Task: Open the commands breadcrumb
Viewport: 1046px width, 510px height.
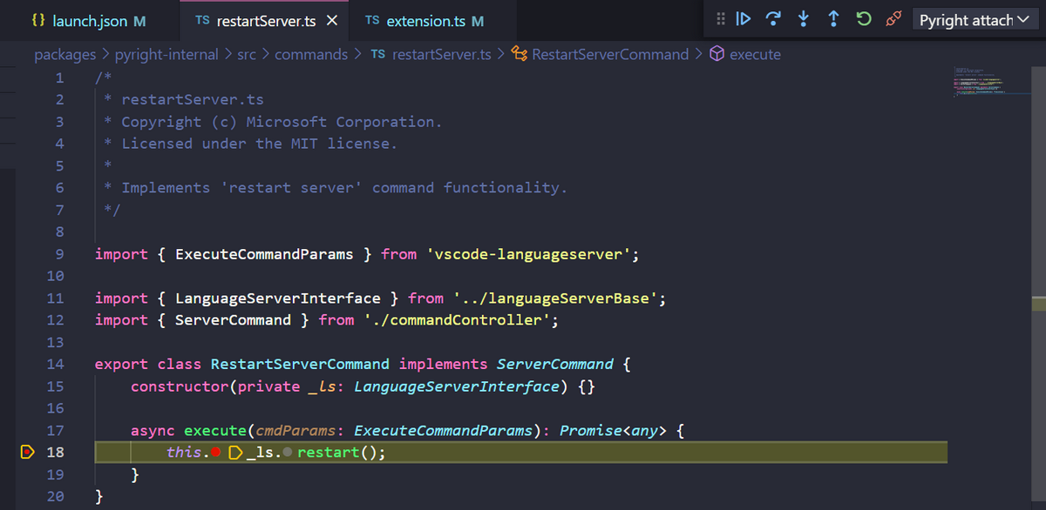Action: click(x=311, y=54)
